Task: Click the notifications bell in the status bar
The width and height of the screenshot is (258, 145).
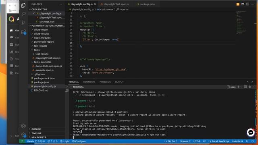Action: [253, 141]
